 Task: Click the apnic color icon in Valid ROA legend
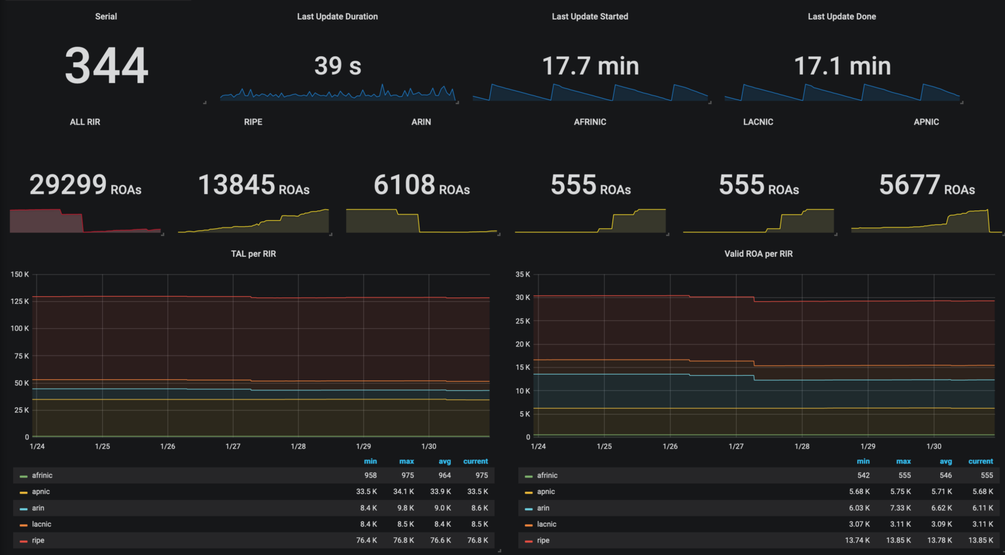[528, 492]
